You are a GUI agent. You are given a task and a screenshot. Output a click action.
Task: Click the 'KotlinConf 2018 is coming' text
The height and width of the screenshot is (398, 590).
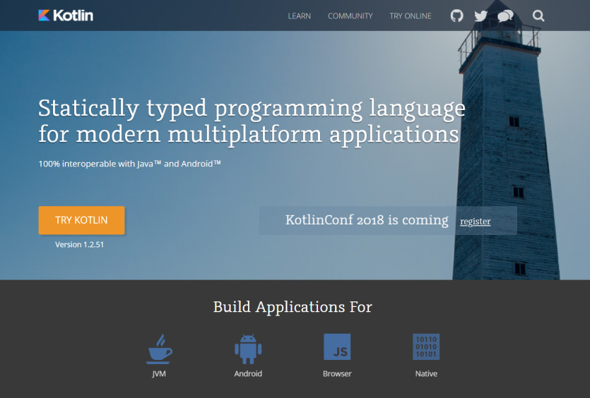[x=367, y=220]
